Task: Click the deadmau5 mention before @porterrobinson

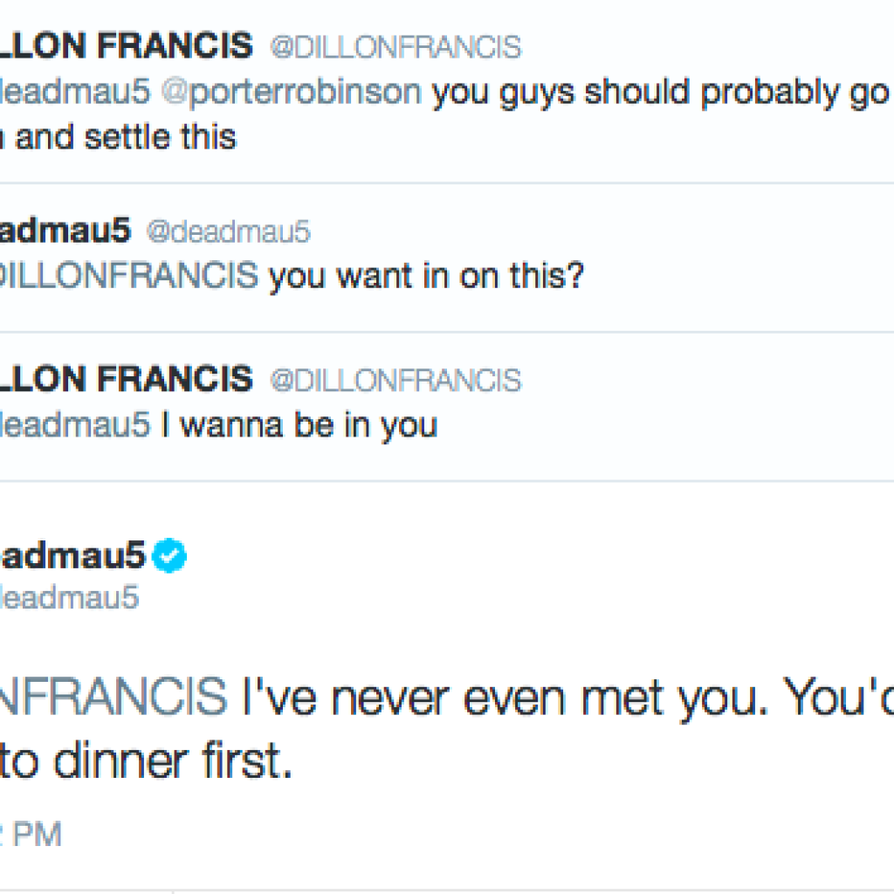Action: pos(74,92)
